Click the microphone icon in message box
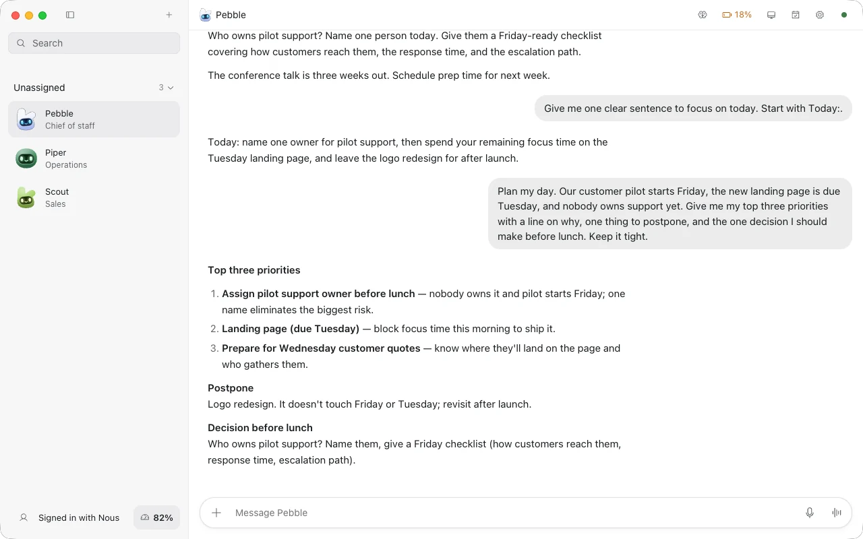Screen dimensions: 863x539 (x=810, y=513)
